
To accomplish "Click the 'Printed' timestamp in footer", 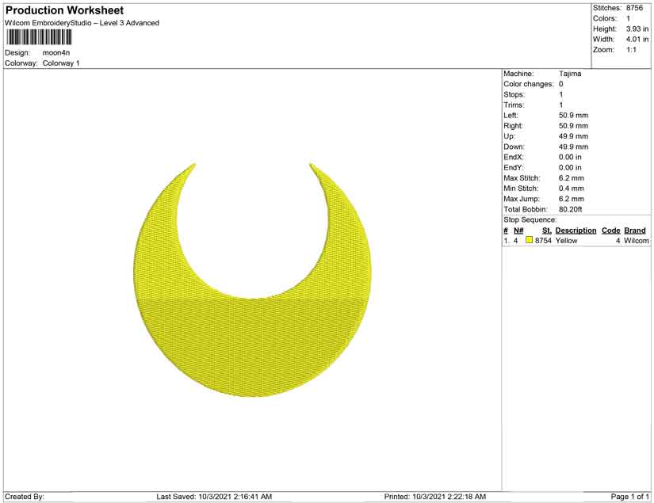I will pos(435,497).
